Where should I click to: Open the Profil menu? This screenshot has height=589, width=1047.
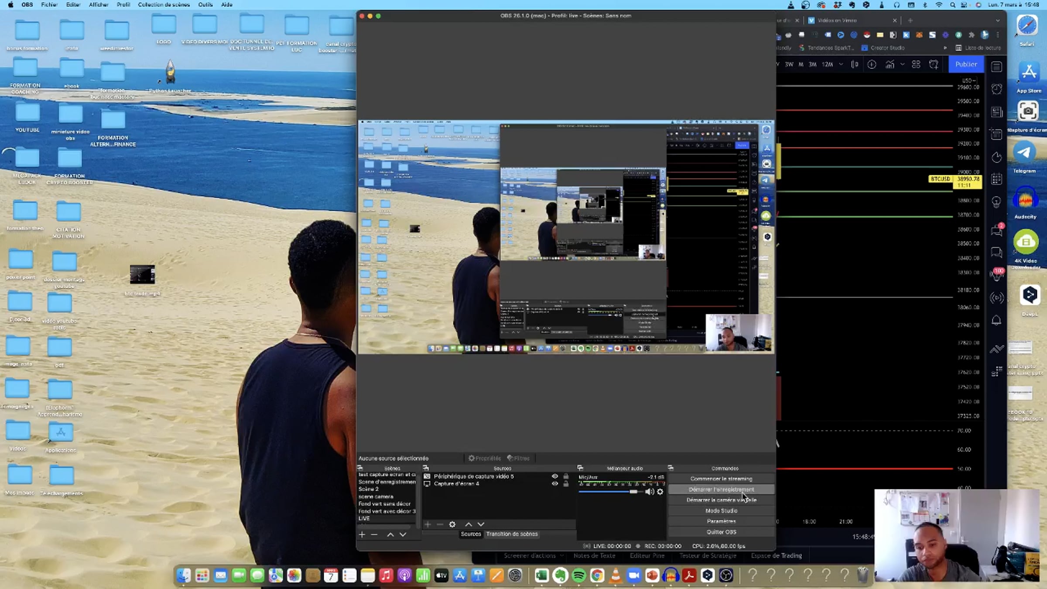click(x=123, y=5)
